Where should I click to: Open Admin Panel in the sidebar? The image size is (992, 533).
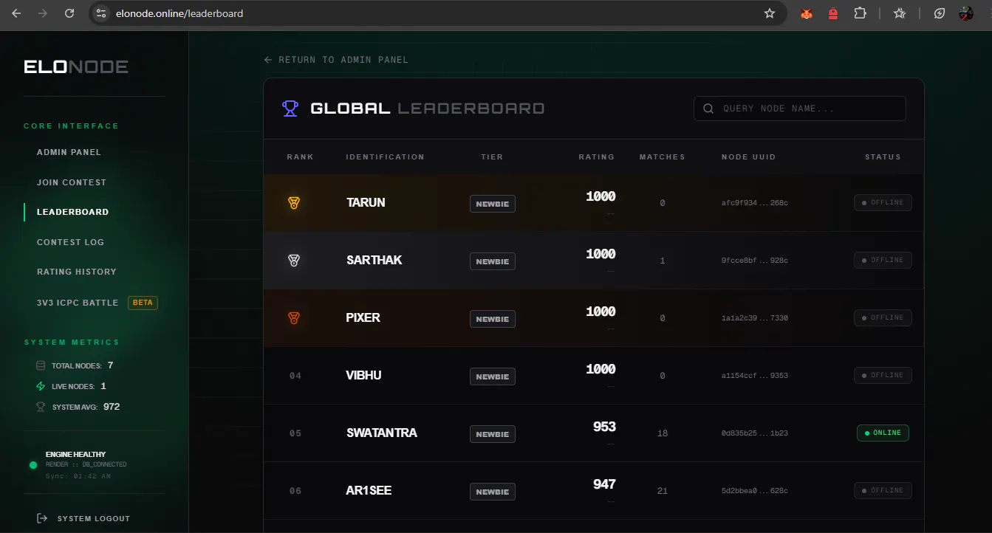(x=69, y=152)
